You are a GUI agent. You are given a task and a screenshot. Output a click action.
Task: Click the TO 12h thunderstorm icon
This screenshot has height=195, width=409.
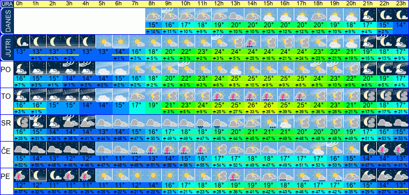tap(219, 95)
